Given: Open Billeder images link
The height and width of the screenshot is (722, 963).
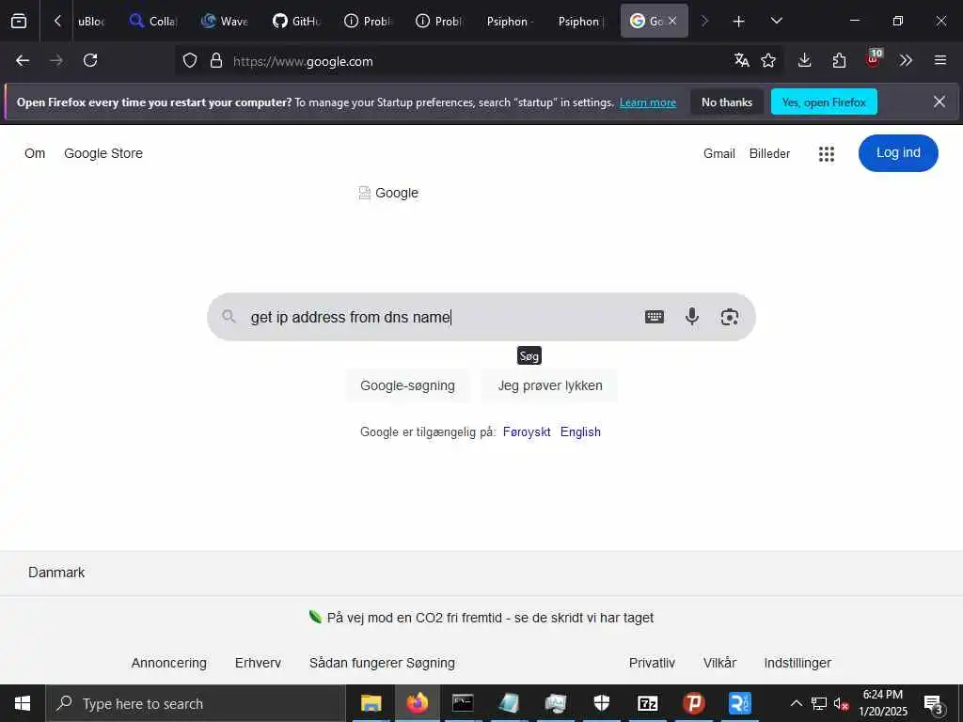Looking at the screenshot, I should pyautogui.click(x=769, y=153).
